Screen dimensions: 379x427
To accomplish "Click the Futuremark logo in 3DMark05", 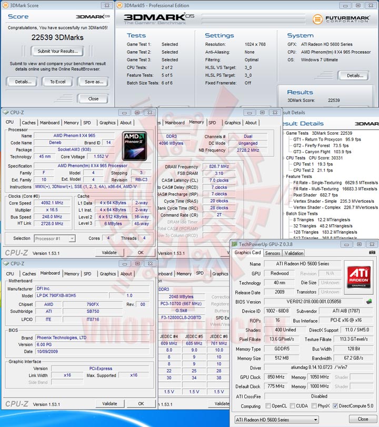I will [341, 19].
